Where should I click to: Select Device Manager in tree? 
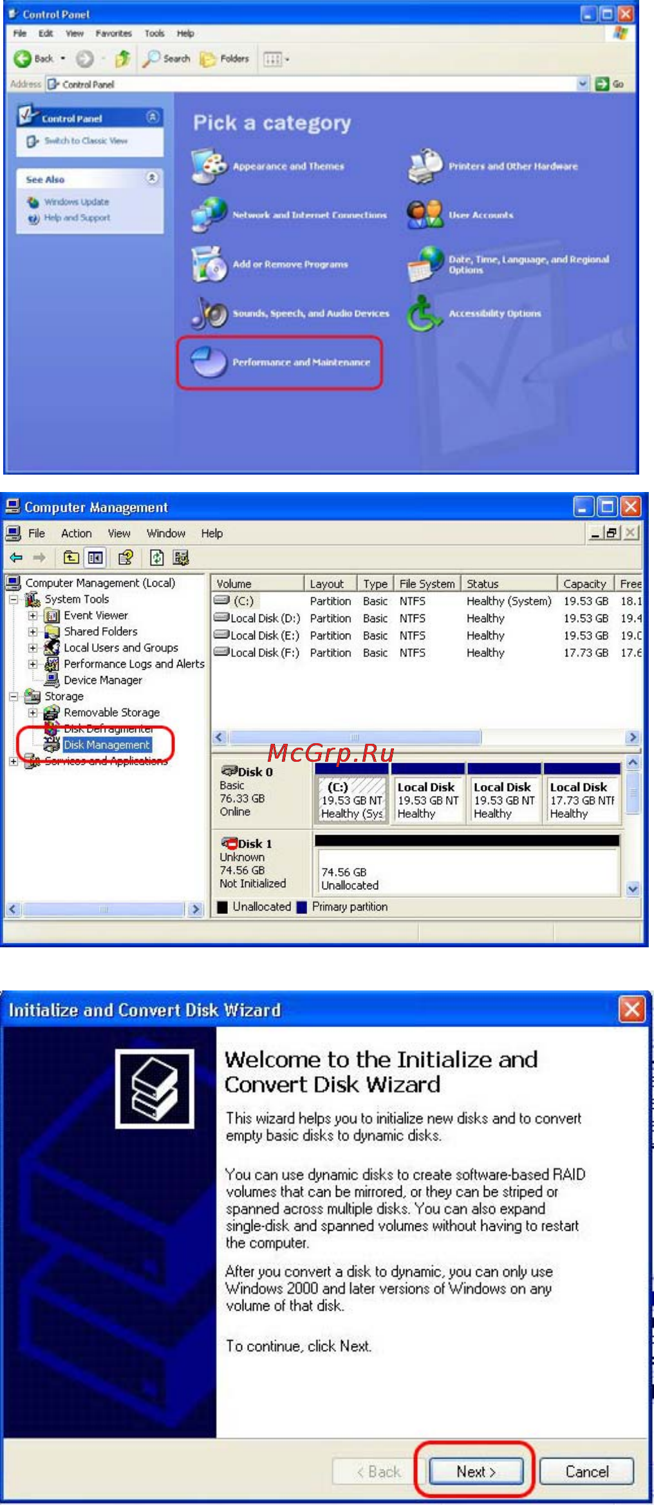coord(103,680)
